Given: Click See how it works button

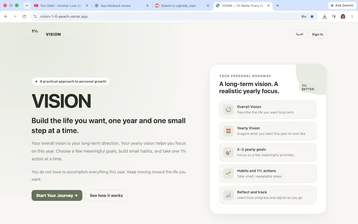Looking at the screenshot, I should 106,195.
